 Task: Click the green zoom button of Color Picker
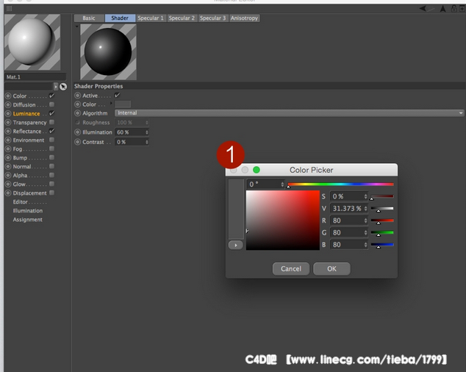[x=257, y=170]
